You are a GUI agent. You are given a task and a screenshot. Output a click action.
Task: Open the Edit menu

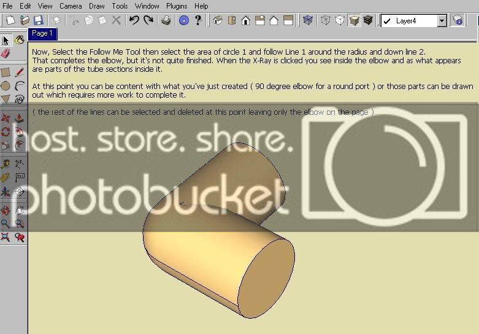click(x=25, y=6)
